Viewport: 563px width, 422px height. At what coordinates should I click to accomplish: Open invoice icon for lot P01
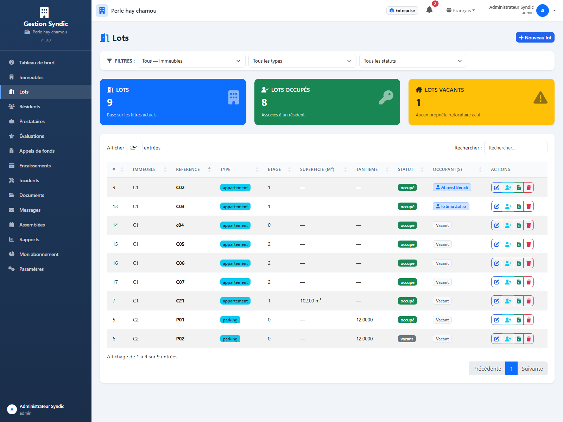[x=519, y=320]
